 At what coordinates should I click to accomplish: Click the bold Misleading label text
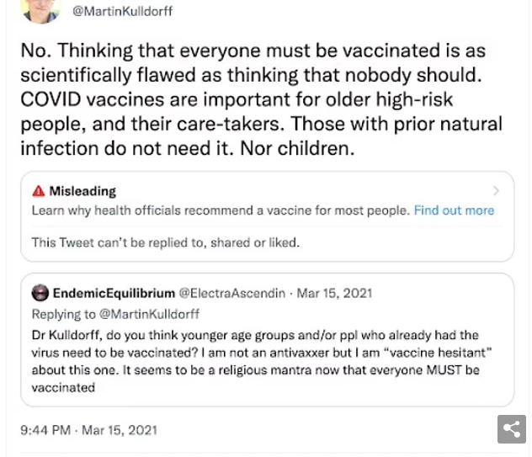coord(82,191)
